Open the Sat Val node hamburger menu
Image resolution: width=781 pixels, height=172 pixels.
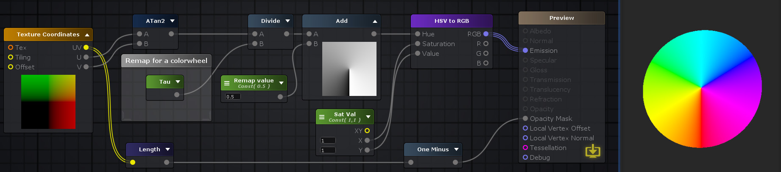click(322, 117)
